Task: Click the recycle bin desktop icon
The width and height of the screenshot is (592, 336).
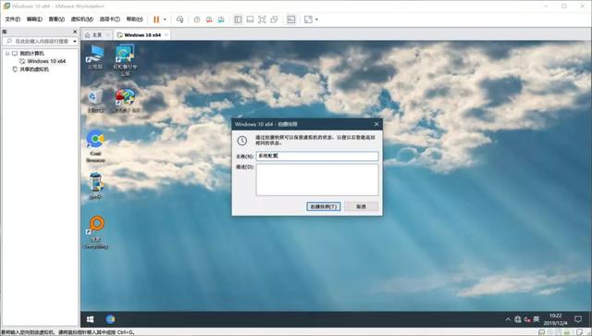Action: point(95,101)
